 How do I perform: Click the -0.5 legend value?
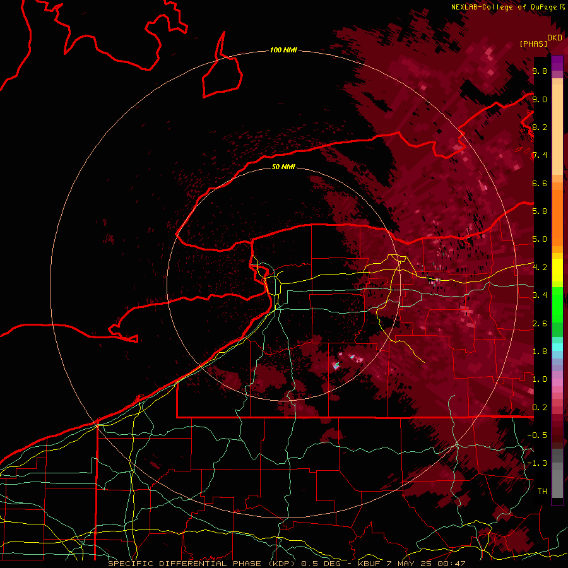[538, 435]
